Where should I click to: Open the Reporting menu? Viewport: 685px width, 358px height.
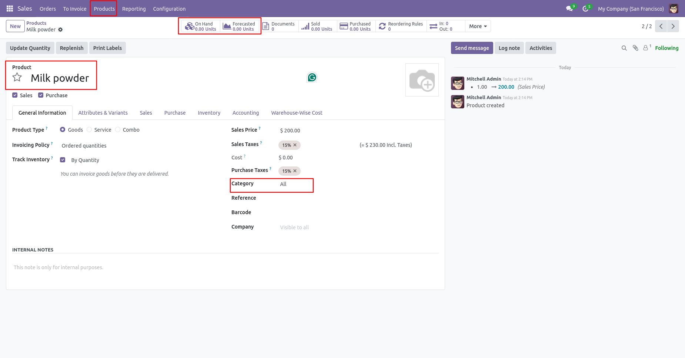click(x=134, y=9)
